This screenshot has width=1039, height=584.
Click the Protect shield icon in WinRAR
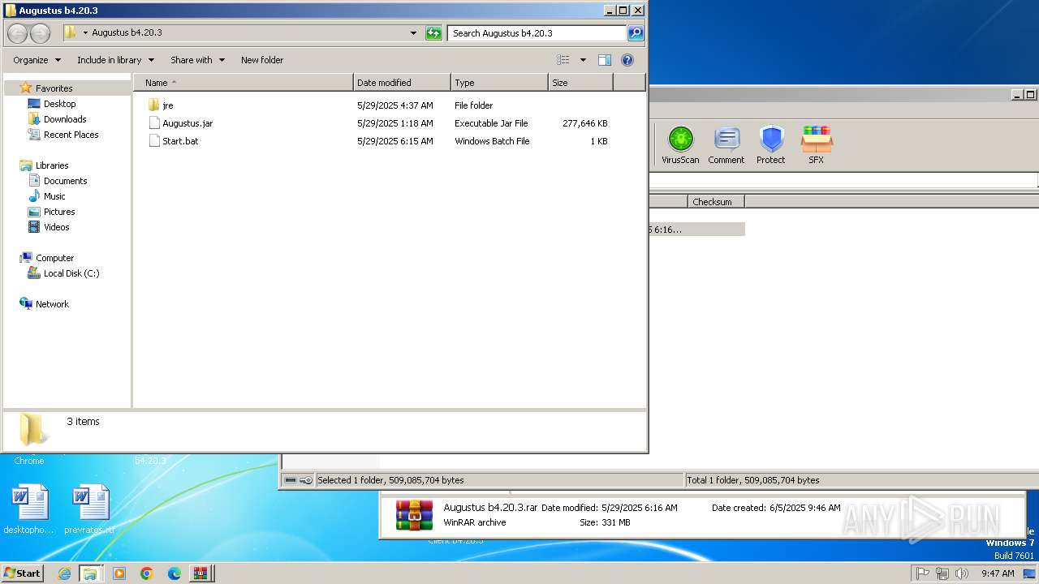click(x=770, y=145)
